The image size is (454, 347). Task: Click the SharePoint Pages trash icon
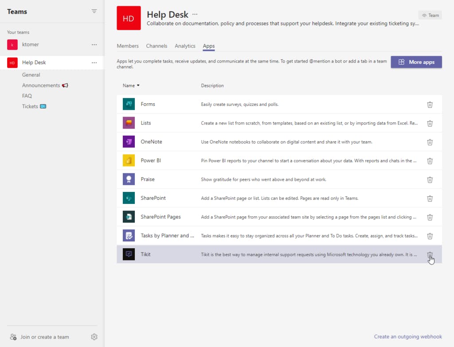(x=430, y=217)
